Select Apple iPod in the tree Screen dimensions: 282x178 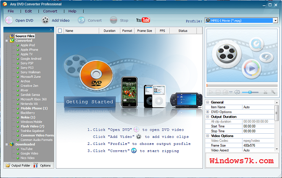click(28, 45)
